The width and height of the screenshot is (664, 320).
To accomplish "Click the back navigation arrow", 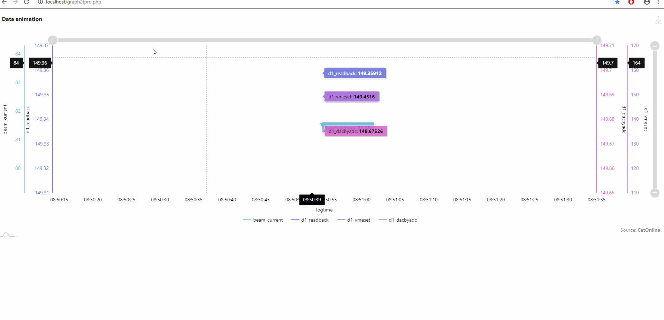I will 4,2.
